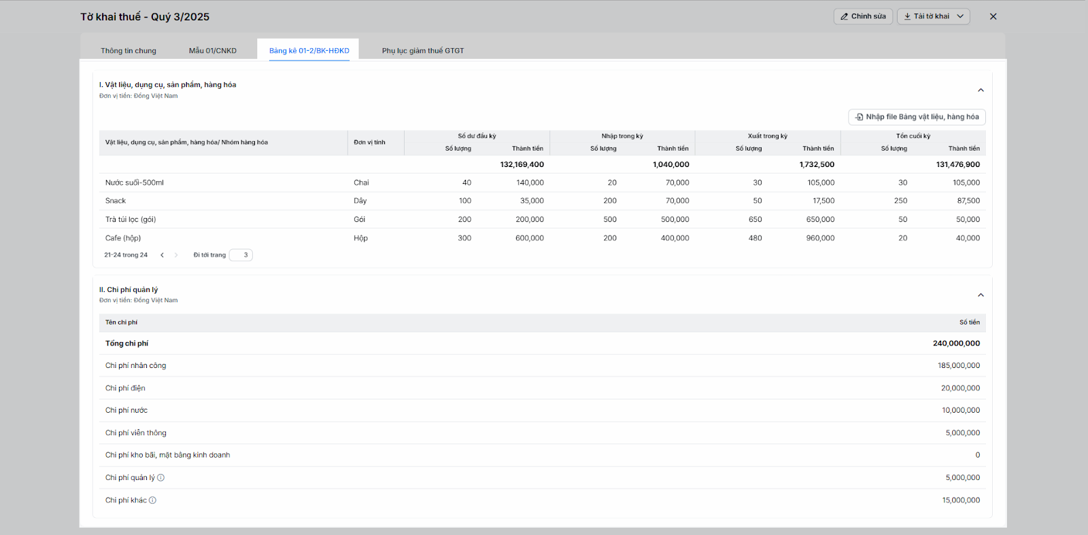Collapse section II Chi phí quản lý
The width and height of the screenshot is (1088, 535).
pyautogui.click(x=981, y=295)
